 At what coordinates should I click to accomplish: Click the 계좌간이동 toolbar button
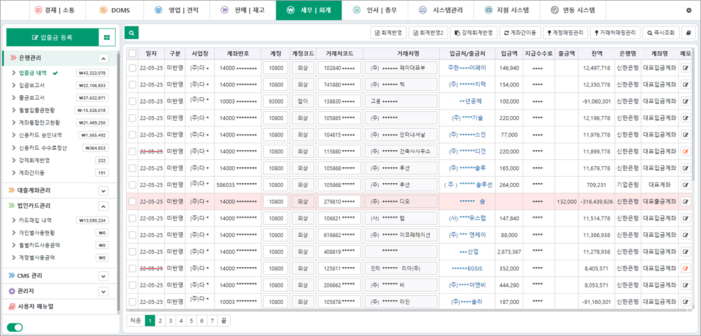pyautogui.click(x=520, y=33)
